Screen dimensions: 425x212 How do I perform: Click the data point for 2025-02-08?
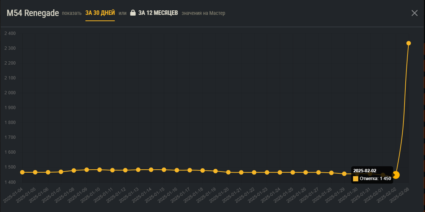tap(409, 43)
